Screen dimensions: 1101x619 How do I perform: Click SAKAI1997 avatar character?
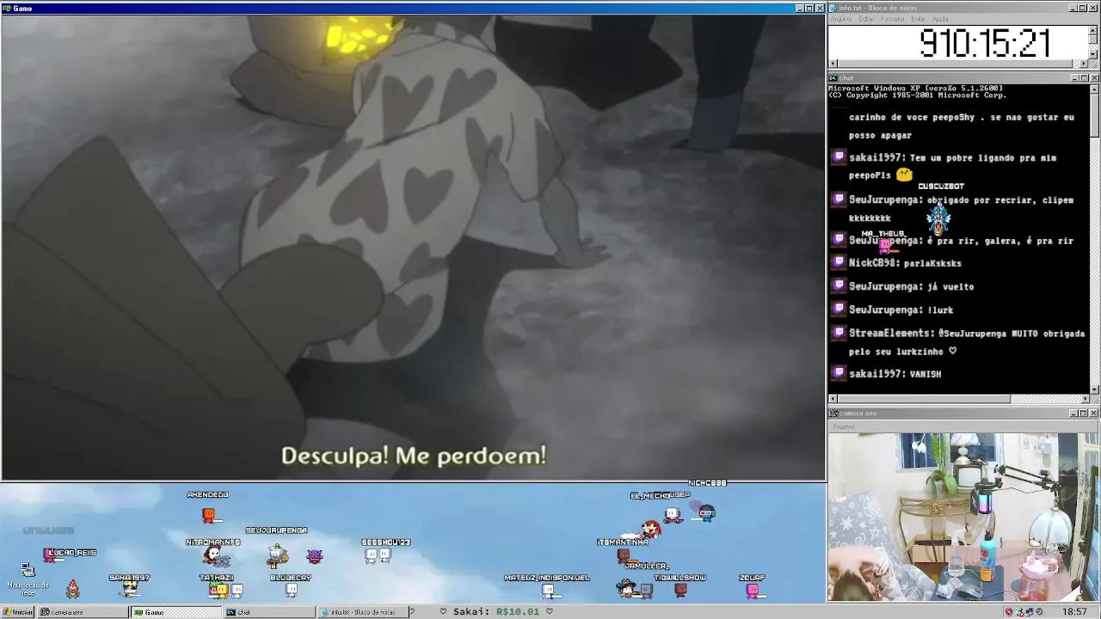[x=130, y=589]
